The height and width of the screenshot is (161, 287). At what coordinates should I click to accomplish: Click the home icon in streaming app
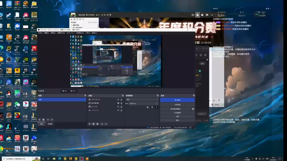[x=198, y=15]
